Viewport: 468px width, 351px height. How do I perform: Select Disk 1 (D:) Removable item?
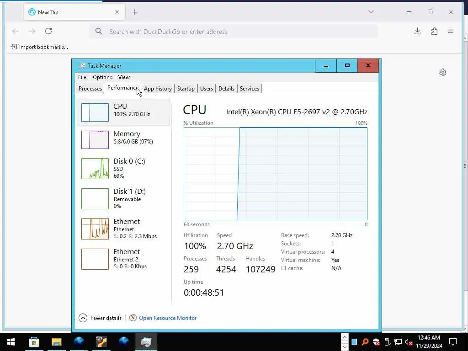(123, 198)
